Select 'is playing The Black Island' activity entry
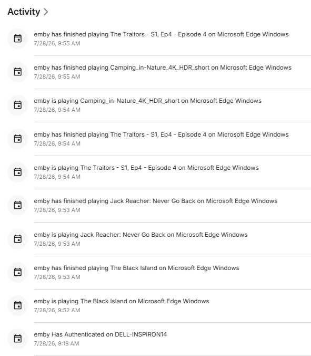The width and height of the screenshot is (311, 356). (159, 305)
